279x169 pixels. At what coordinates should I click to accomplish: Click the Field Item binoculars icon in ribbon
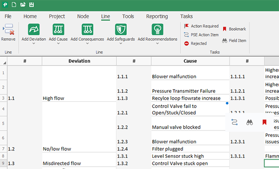(225, 41)
